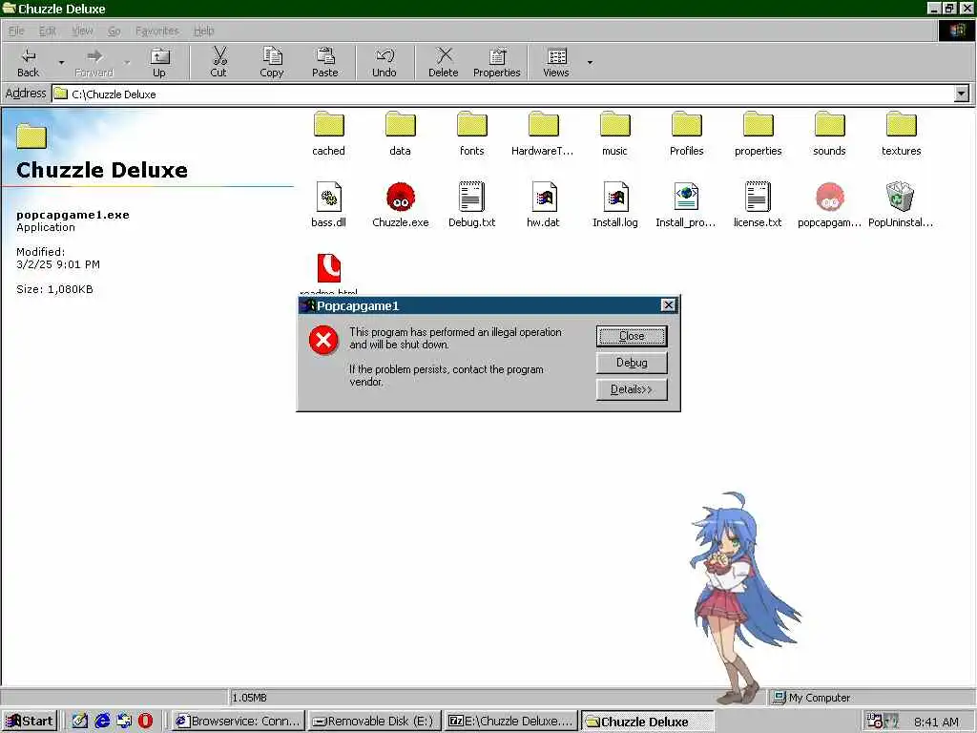Select the Install_pro... file

point(686,204)
